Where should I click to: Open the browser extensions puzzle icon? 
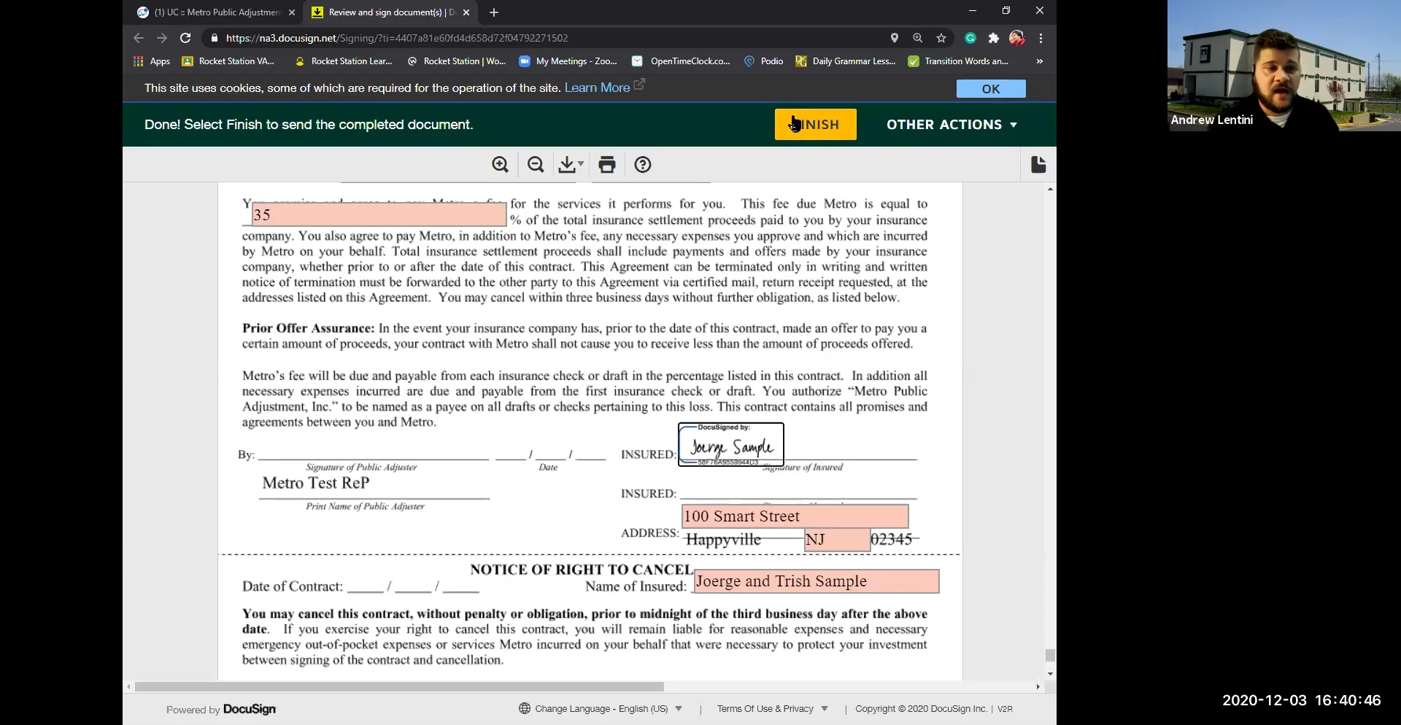tap(994, 38)
